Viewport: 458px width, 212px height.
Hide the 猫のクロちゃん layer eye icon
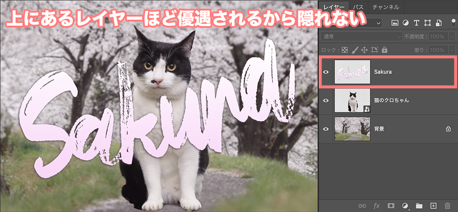pyautogui.click(x=326, y=100)
